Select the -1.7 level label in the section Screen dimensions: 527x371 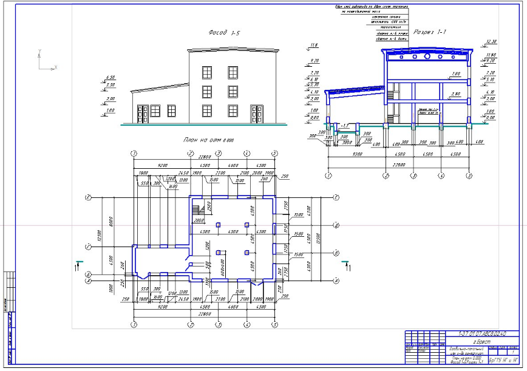click(344, 126)
